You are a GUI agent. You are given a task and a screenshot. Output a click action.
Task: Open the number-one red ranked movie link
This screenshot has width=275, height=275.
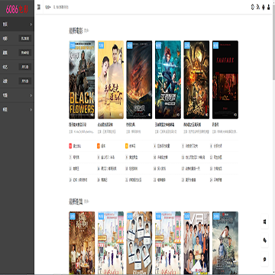click(x=76, y=146)
